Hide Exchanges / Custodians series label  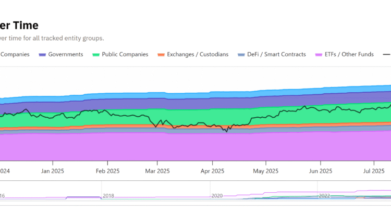click(198, 54)
